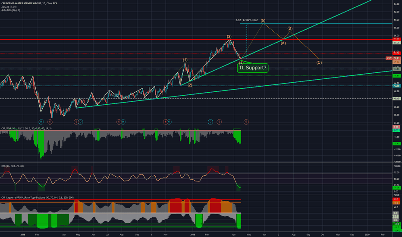The height and width of the screenshot is (237, 402).
Task: Click the red 51.52 price label
Action: pos(397,53)
